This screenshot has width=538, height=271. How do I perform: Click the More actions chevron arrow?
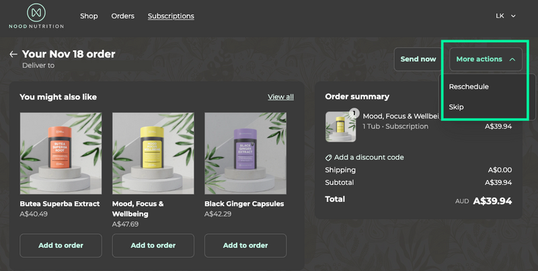512,59
